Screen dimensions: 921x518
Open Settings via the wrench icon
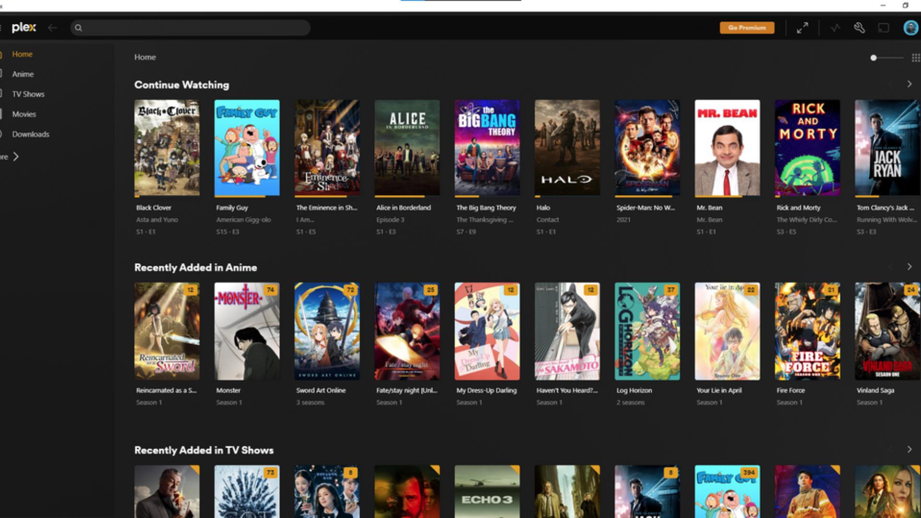click(859, 28)
